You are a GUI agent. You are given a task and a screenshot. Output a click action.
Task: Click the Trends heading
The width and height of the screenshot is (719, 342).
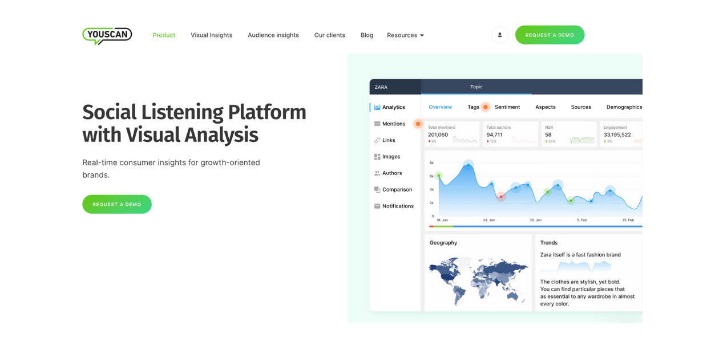pos(549,243)
